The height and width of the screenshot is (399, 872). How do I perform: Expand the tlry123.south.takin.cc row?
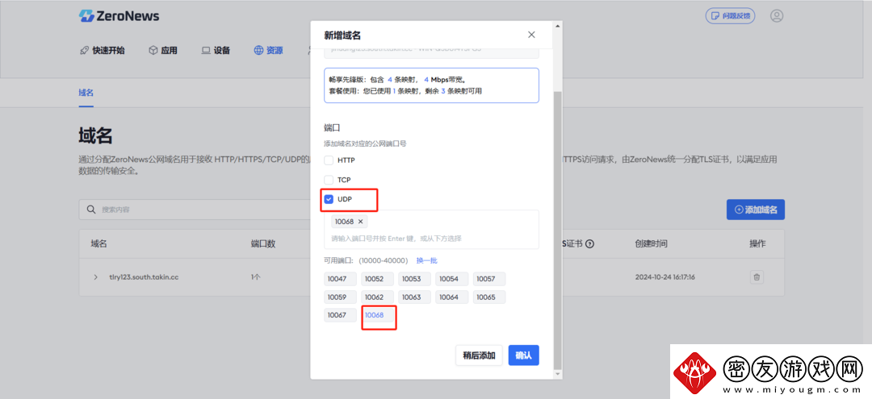pos(95,277)
